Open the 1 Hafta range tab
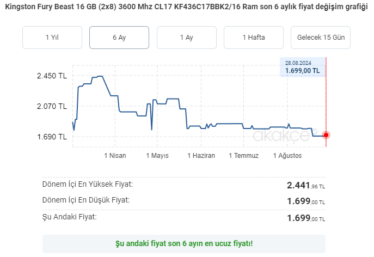This screenshot has width=374, height=257. [254, 38]
